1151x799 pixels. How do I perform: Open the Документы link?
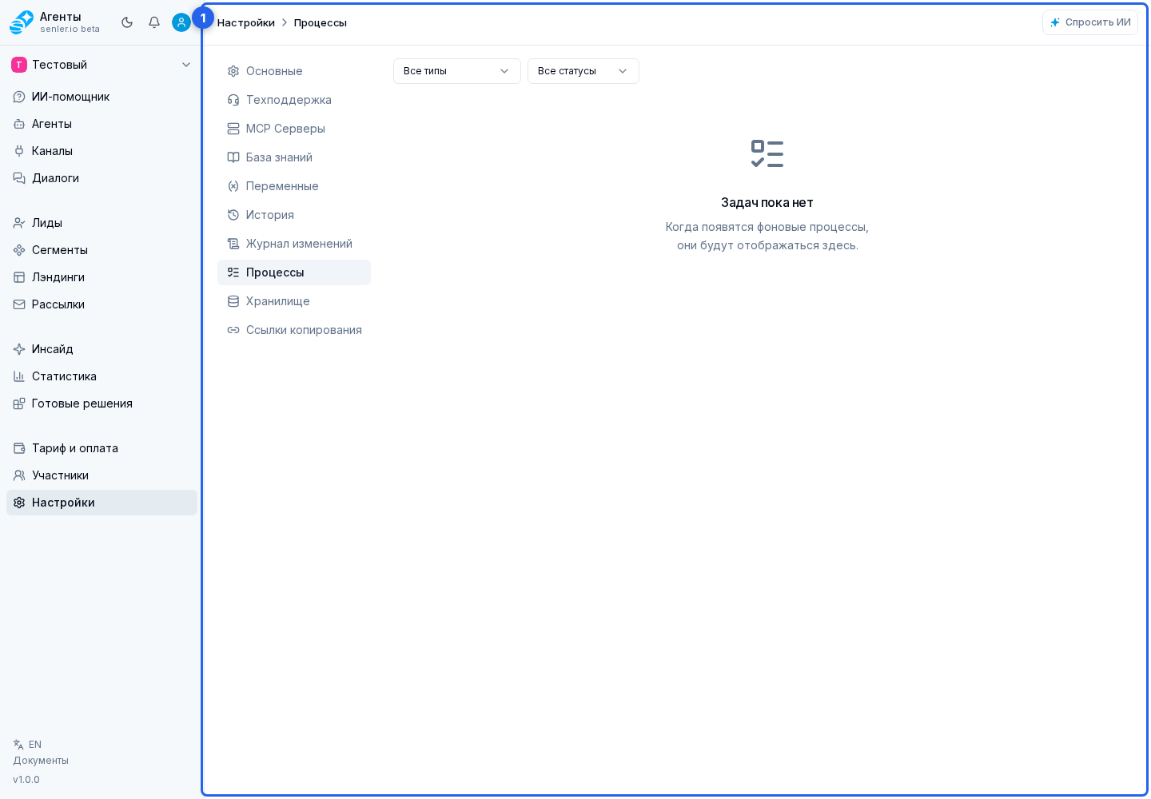click(41, 761)
